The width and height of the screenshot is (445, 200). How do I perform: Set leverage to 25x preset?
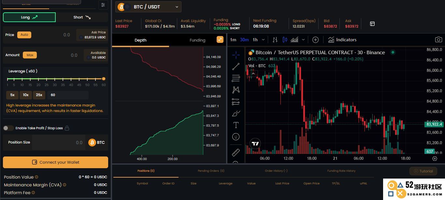pyautogui.click(x=39, y=95)
